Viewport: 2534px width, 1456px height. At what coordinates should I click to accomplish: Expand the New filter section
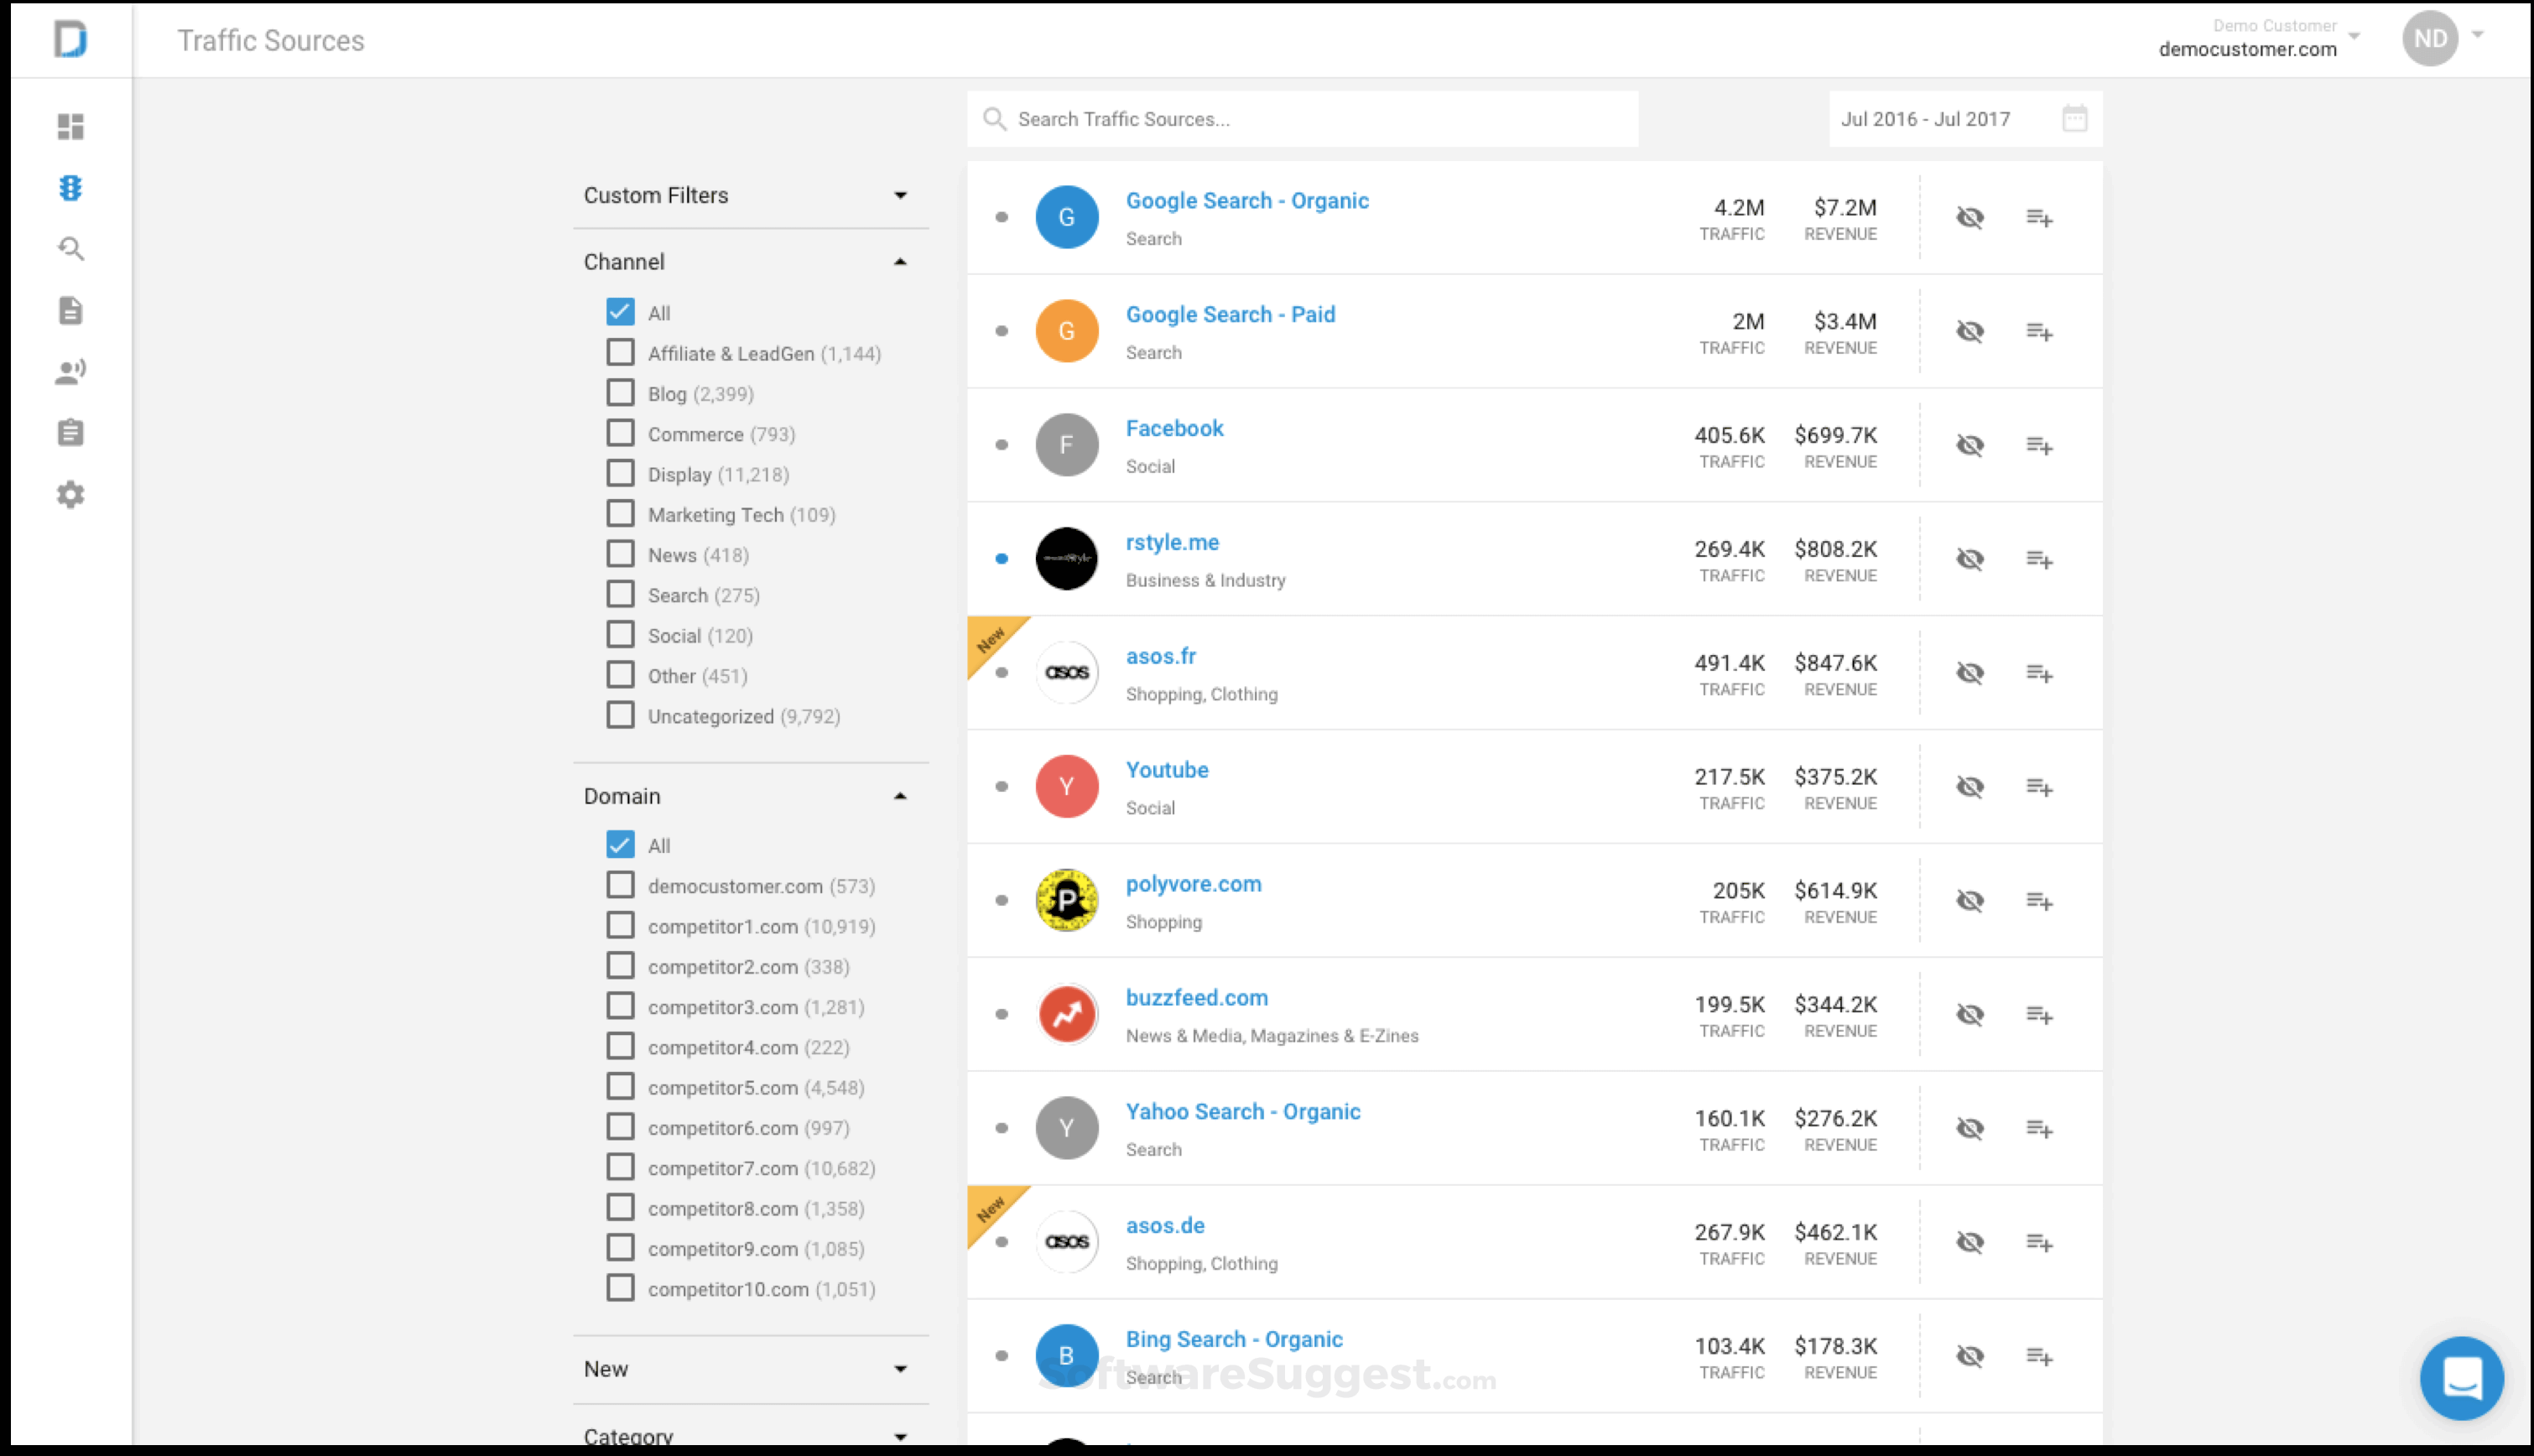pos(901,1369)
